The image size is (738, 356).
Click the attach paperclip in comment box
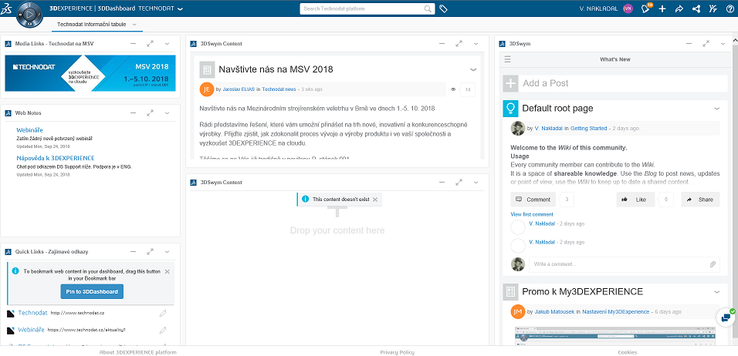tap(713, 264)
